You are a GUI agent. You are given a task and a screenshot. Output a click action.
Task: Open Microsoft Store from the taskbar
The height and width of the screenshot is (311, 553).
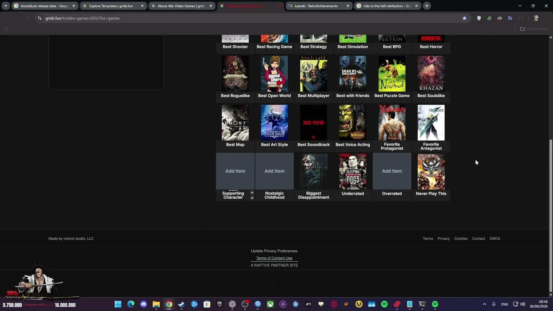pyautogui.click(x=207, y=305)
